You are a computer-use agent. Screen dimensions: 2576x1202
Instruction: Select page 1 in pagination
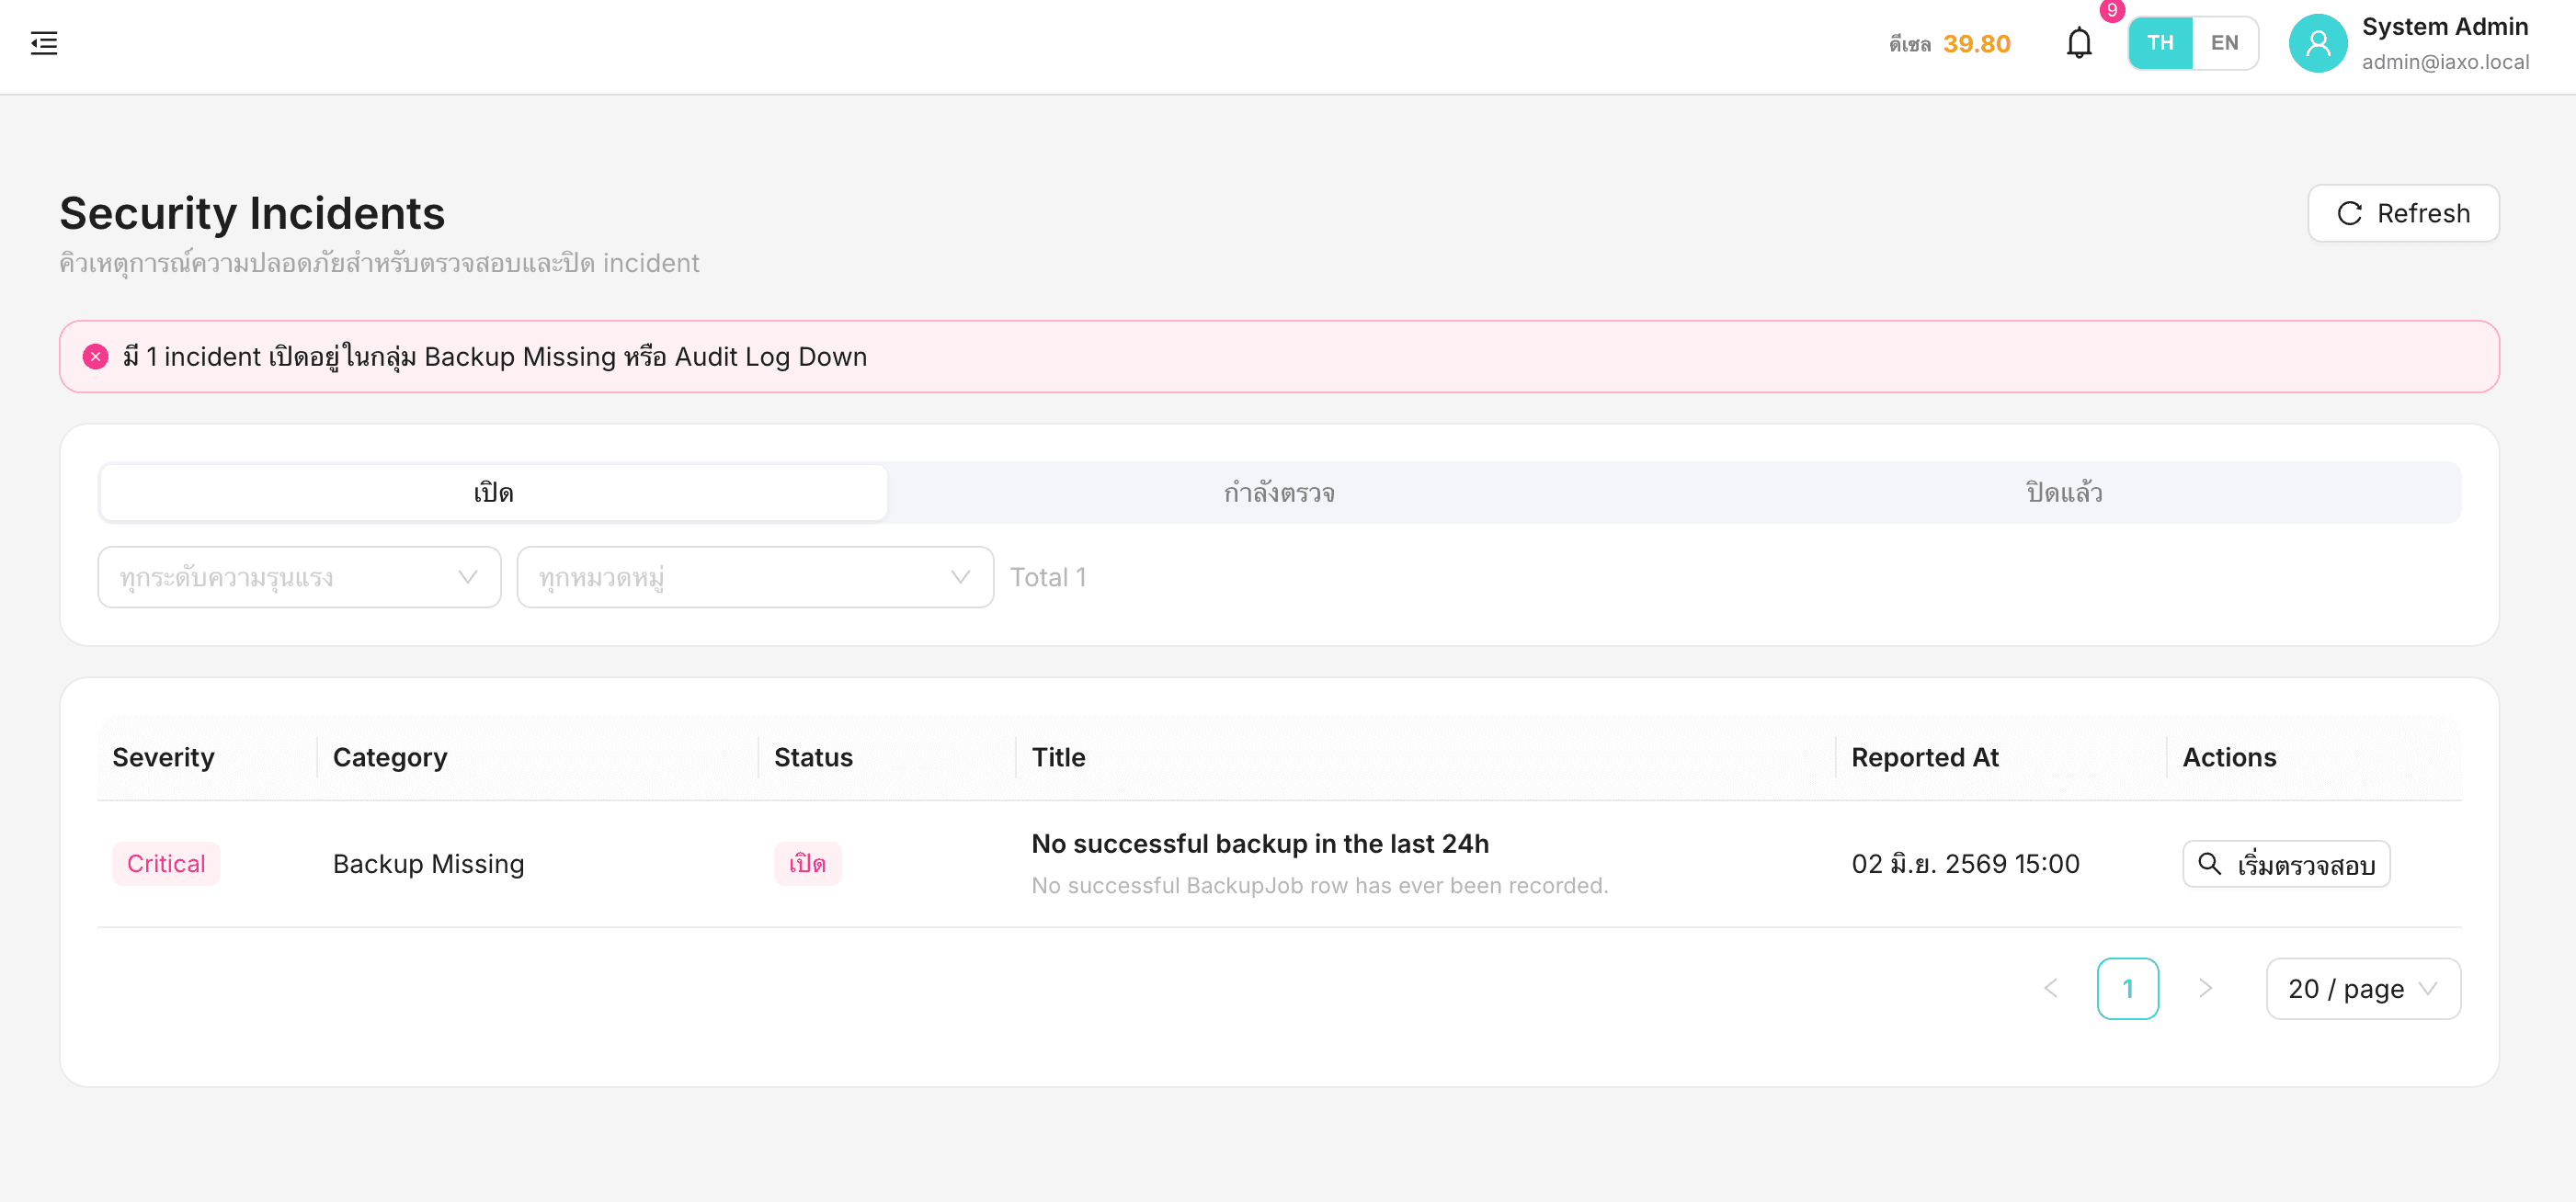pyautogui.click(x=2127, y=987)
